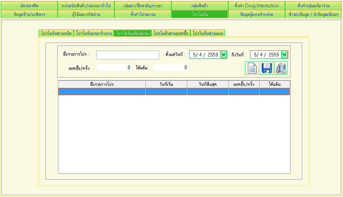This screenshot has height=197, width=343.
Task: Open the บัตรเครดิต menu tab
Action: [29, 6]
